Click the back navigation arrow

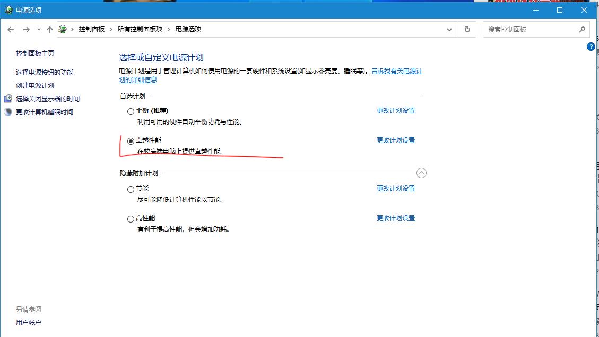[x=11, y=29]
